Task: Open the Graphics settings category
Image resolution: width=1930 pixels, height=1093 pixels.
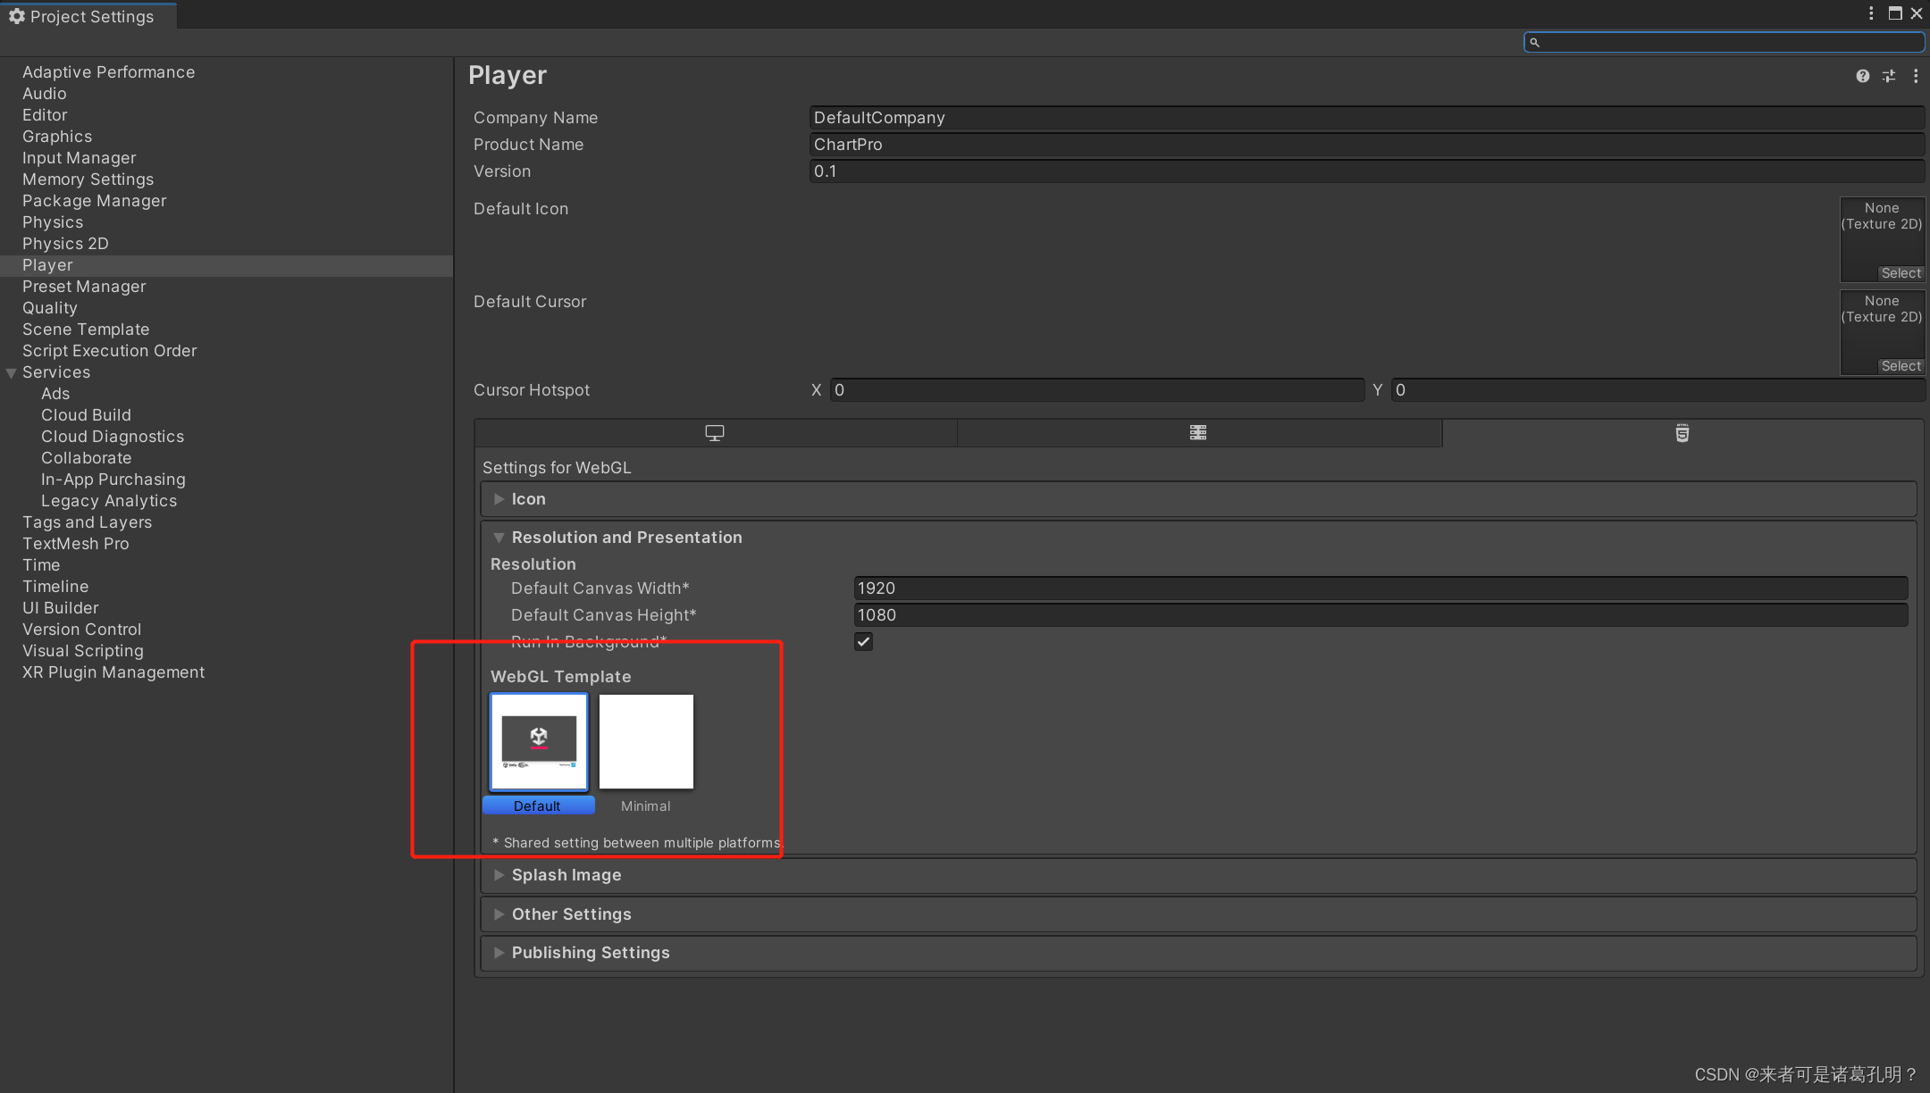Action: tap(57, 137)
